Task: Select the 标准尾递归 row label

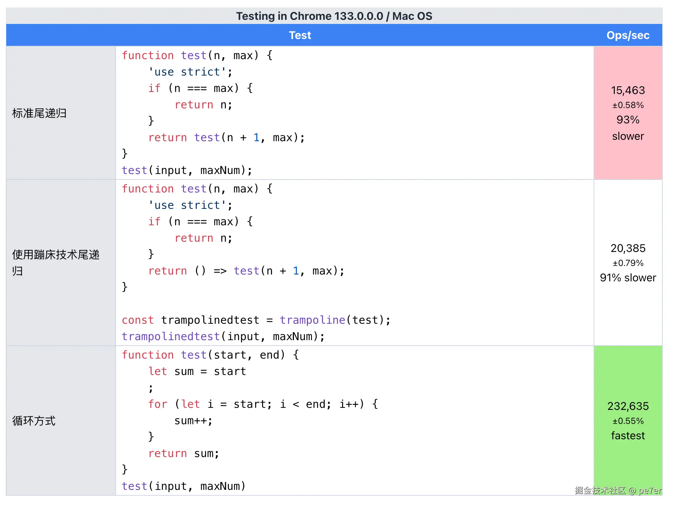Action: coord(40,113)
